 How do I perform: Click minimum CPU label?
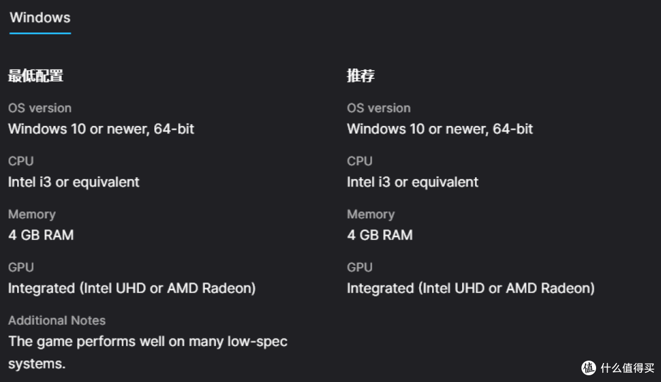(21, 161)
